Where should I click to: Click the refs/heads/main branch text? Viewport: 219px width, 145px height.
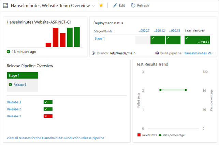pos(122,53)
